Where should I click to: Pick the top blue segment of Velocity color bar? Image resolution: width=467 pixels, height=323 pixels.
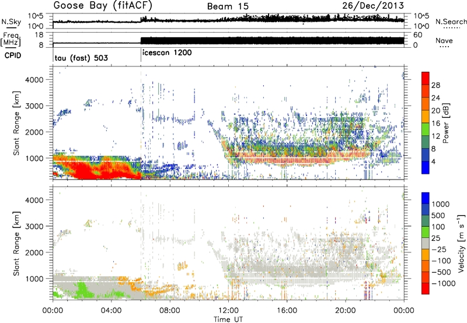point(426,198)
